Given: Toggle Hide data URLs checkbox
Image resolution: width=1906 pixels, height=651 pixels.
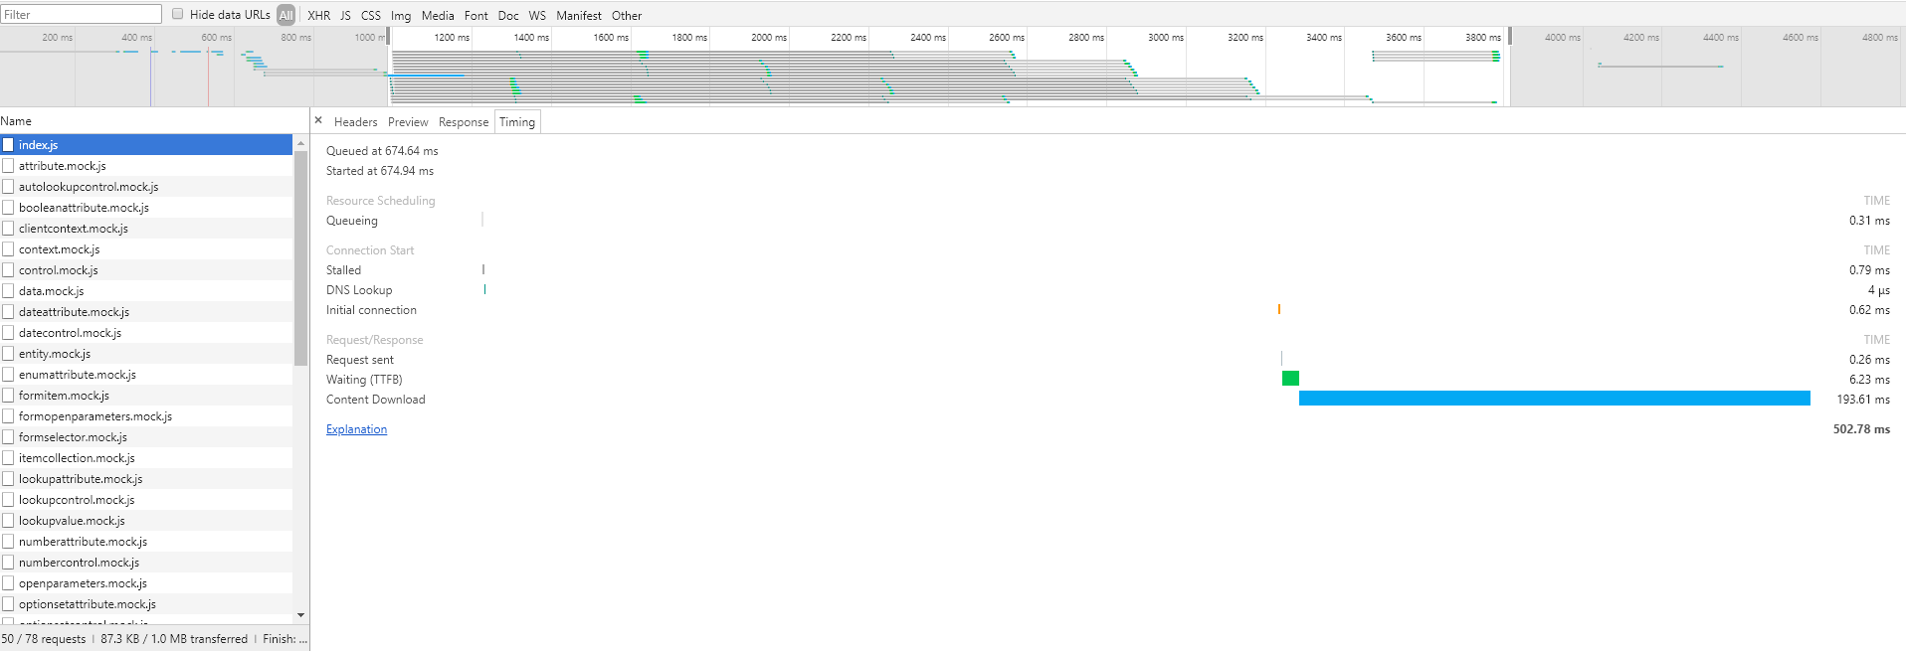Looking at the screenshot, I should [177, 14].
